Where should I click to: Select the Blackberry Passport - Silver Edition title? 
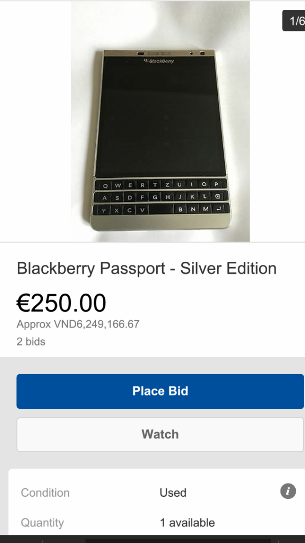coord(147,269)
